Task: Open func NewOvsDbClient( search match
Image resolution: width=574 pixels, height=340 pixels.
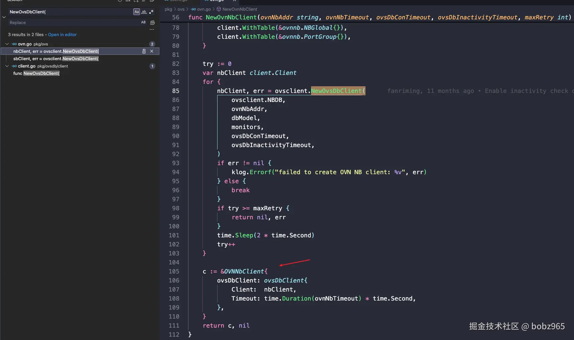Action: pos(36,73)
